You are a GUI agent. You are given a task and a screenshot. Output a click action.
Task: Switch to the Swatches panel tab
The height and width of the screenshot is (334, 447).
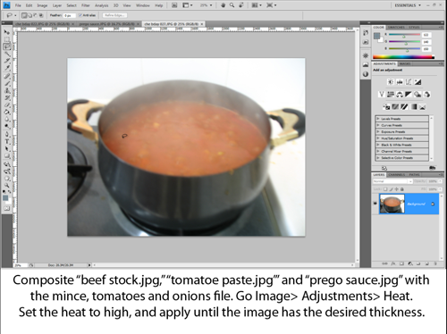[396, 28]
